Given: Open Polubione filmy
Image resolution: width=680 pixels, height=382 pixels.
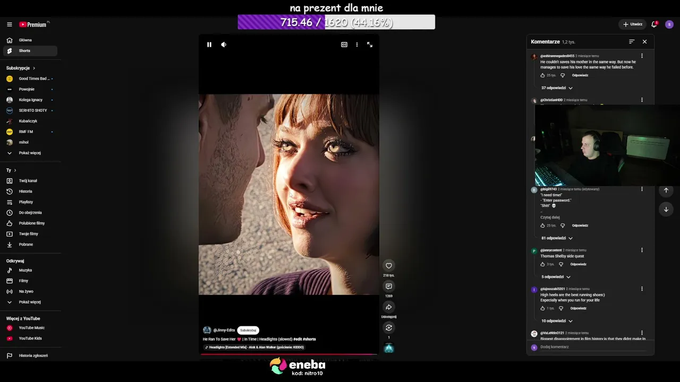Looking at the screenshot, I should [30, 223].
